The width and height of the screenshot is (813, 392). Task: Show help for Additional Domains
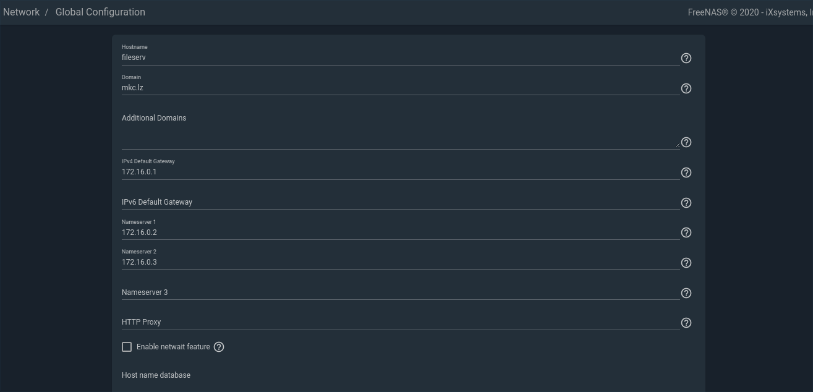pos(686,142)
